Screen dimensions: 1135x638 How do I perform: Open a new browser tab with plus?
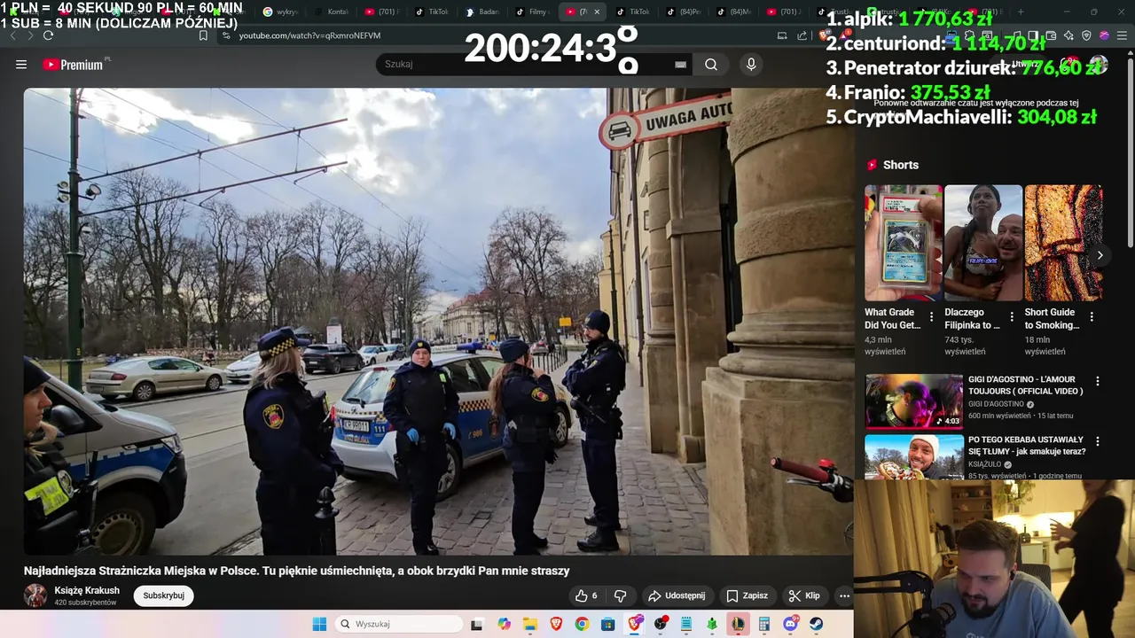pos(1021,12)
